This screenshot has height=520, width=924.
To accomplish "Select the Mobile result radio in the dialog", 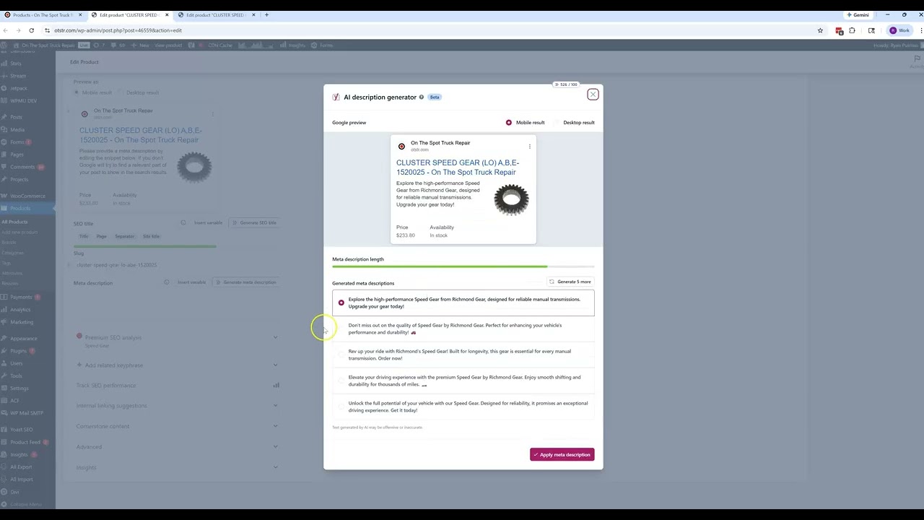I will click(x=509, y=123).
